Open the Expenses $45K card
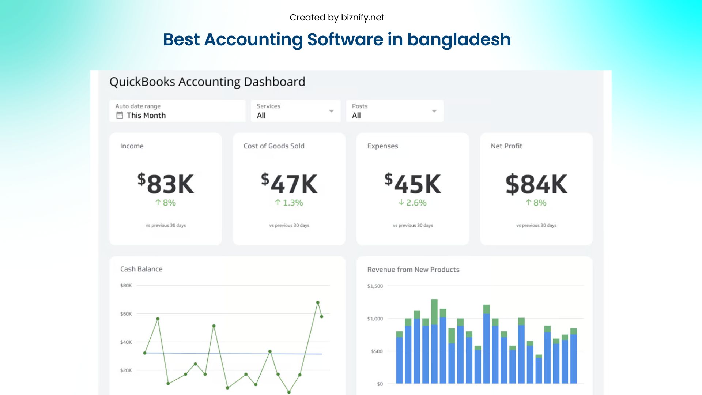The width and height of the screenshot is (702, 395). (413, 189)
